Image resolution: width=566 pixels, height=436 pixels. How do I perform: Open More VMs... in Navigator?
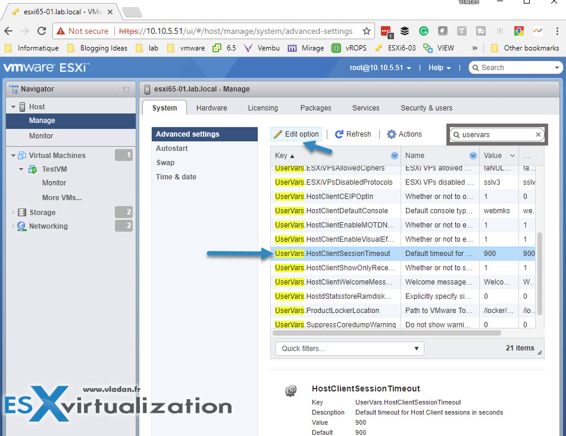(62, 197)
